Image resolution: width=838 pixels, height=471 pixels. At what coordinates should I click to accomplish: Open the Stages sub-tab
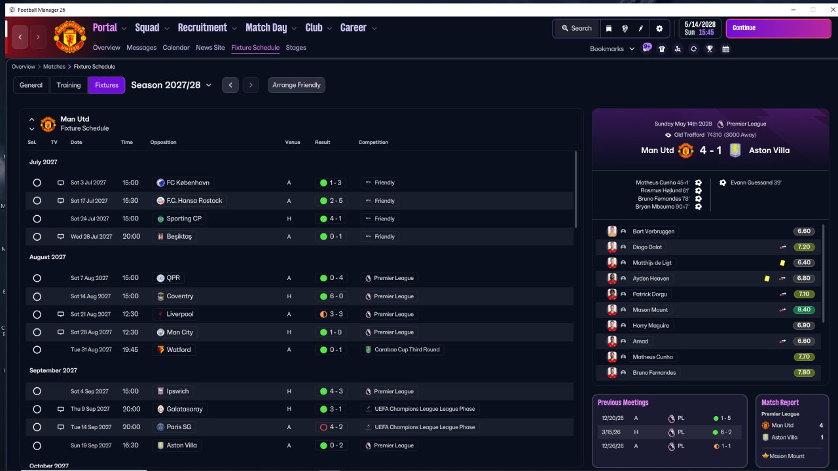296,48
